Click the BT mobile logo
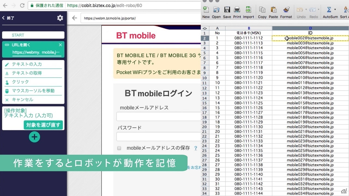349x196 pixels. [136, 36]
